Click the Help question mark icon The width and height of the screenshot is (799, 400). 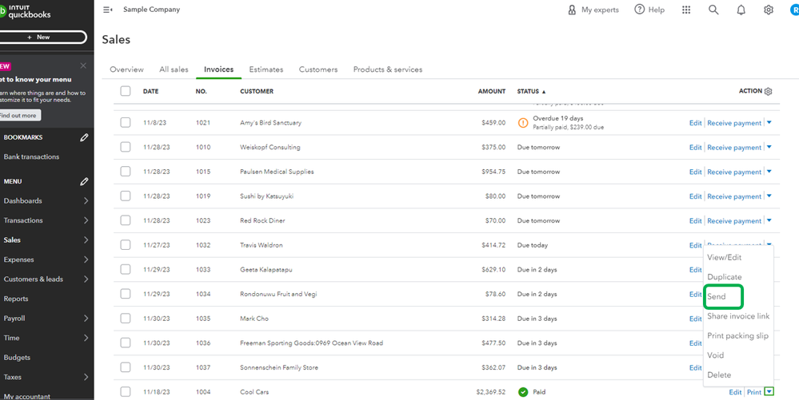pyautogui.click(x=640, y=10)
